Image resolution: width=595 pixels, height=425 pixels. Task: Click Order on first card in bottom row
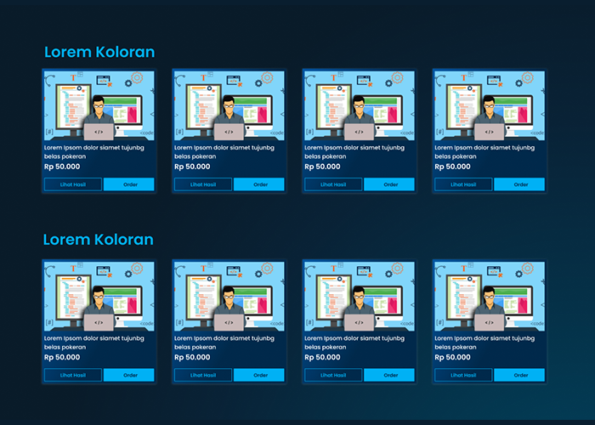[129, 375]
